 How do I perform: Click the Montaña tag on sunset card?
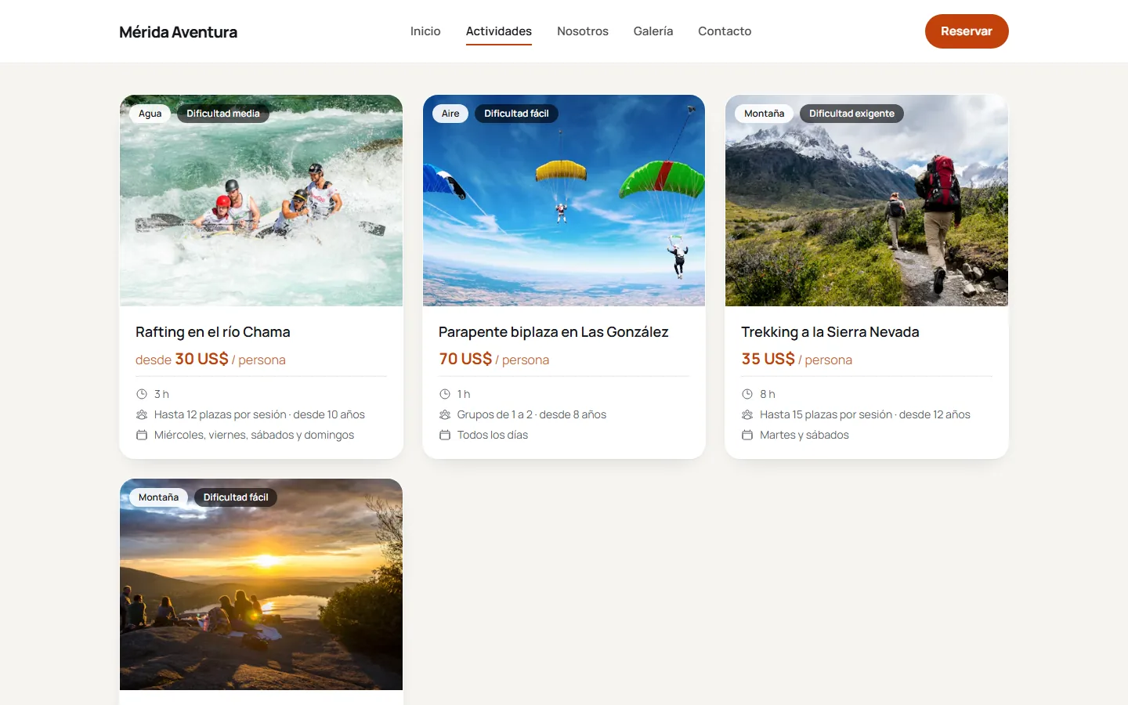point(158,497)
